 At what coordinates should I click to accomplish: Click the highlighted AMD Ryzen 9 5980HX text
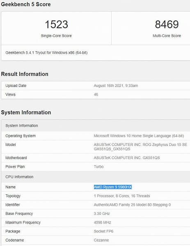click(113, 187)
